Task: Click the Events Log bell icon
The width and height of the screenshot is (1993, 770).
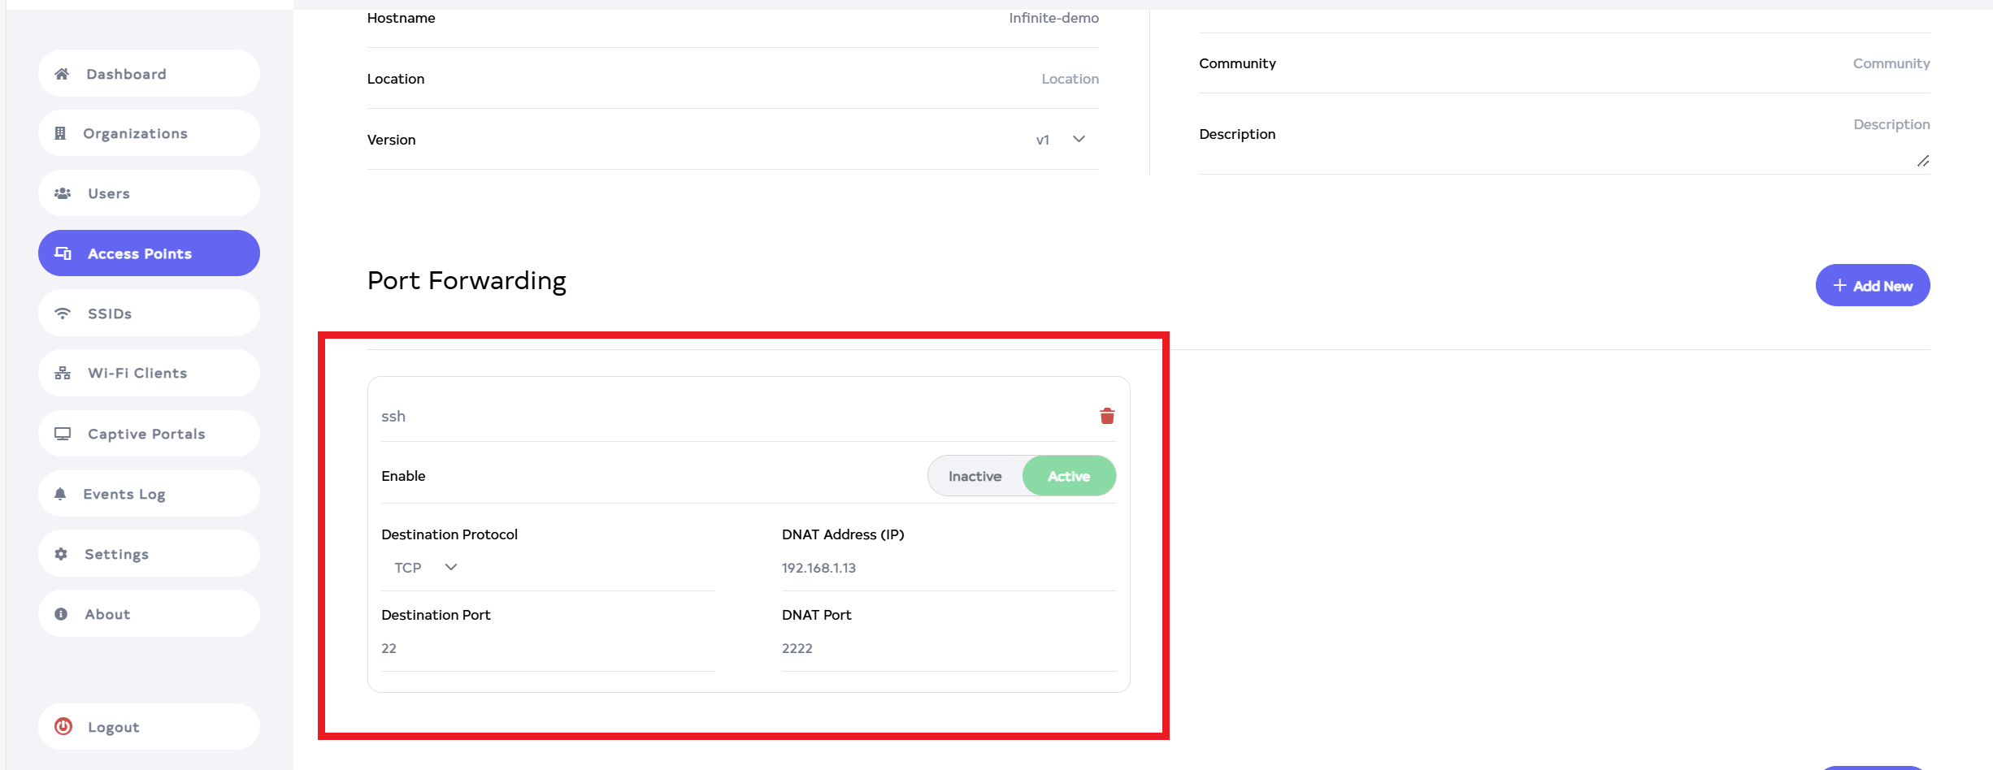Action: [60, 494]
